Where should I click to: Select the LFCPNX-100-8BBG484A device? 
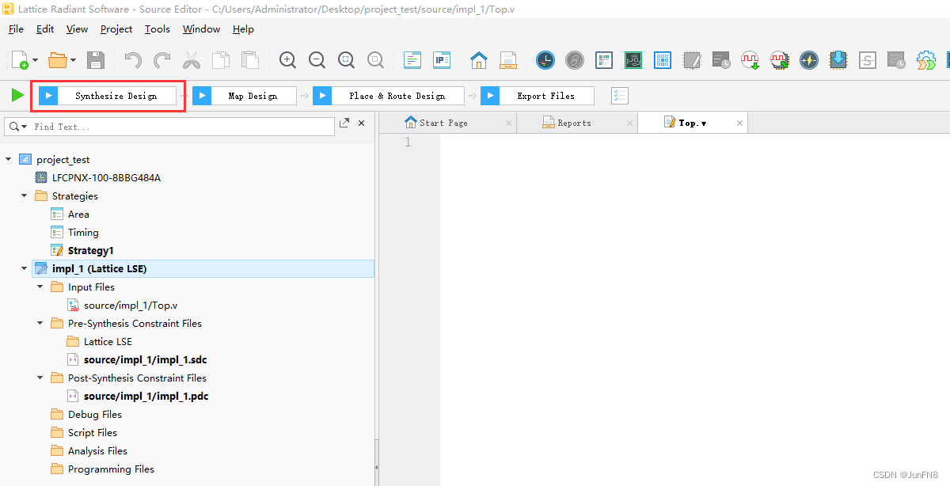point(106,177)
